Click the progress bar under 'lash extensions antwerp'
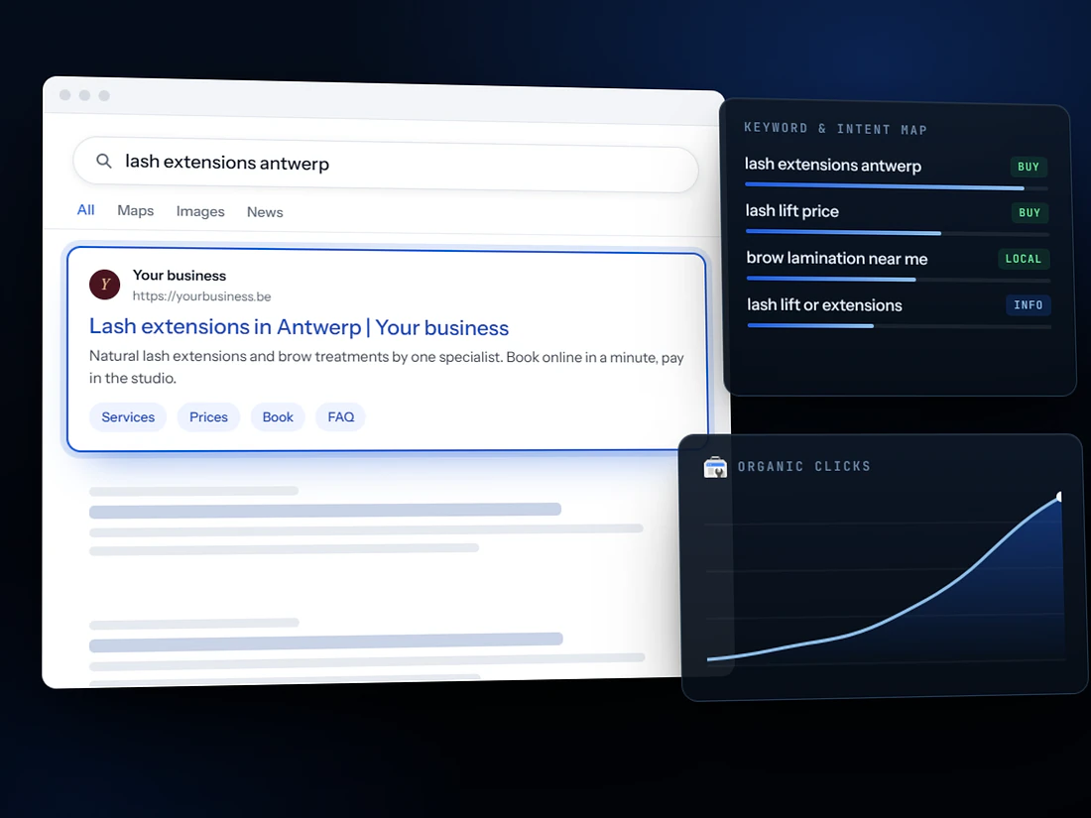The width and height of the screenshot is (1091, 818). 897,186
